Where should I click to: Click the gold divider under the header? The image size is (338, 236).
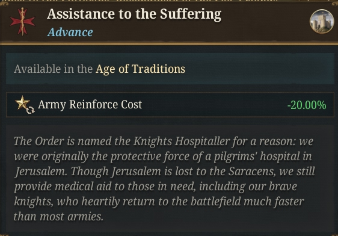pos(169,43)
